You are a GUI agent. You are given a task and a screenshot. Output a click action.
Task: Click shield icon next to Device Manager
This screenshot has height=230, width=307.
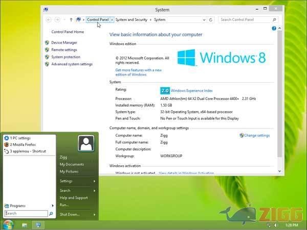click(x=47, y=42)
